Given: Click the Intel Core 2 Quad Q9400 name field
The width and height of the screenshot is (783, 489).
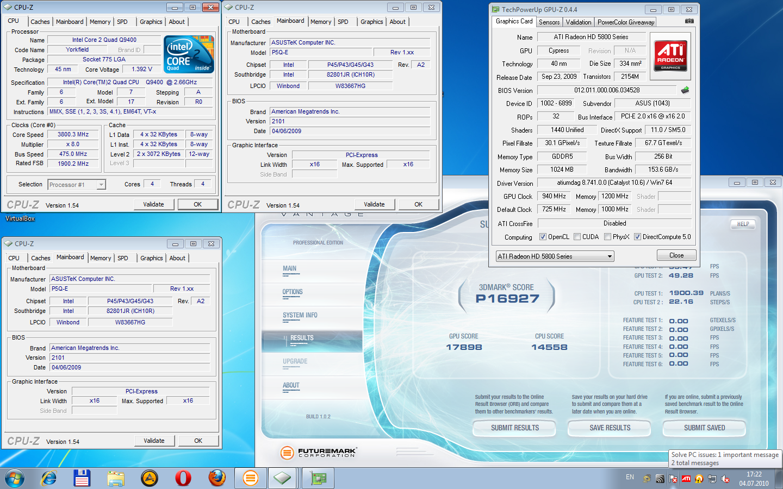Looking at the screenshot, I should [x=104, y=40].
